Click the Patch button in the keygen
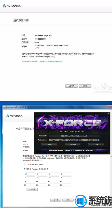 click(49, 145)
